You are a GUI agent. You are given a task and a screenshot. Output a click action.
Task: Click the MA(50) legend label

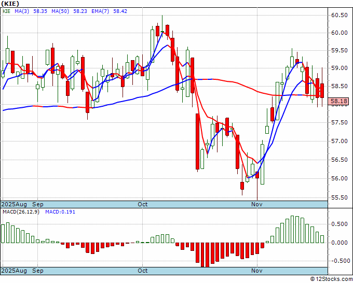[x=60, y=11]
